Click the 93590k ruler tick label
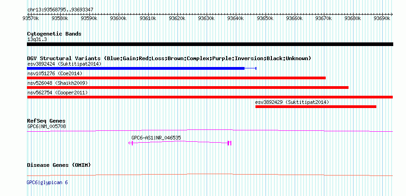The height and width of the screenshot is (196, 406). [89, 18]
